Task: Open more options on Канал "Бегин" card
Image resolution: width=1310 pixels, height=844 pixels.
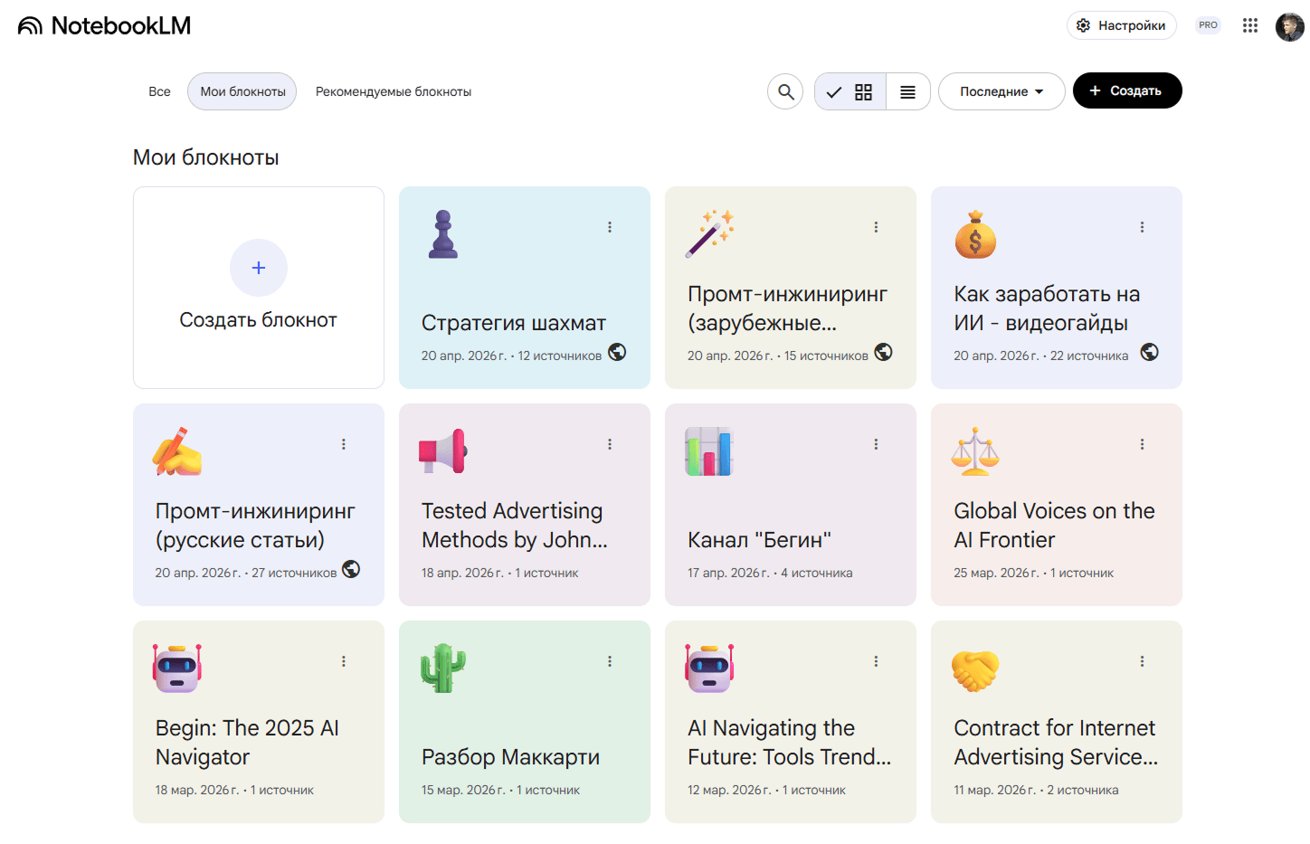Action: click(x=876, y=444)
